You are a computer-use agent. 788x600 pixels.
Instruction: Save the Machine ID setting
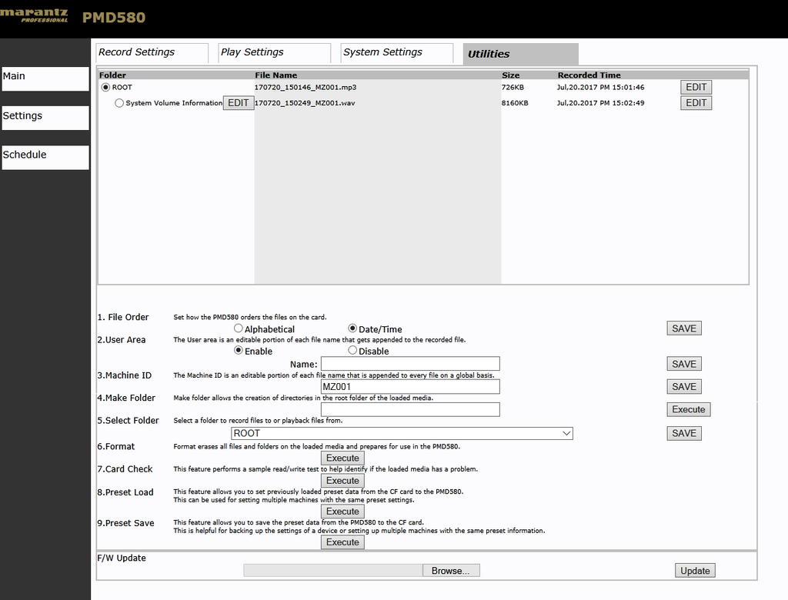point(683,386)
